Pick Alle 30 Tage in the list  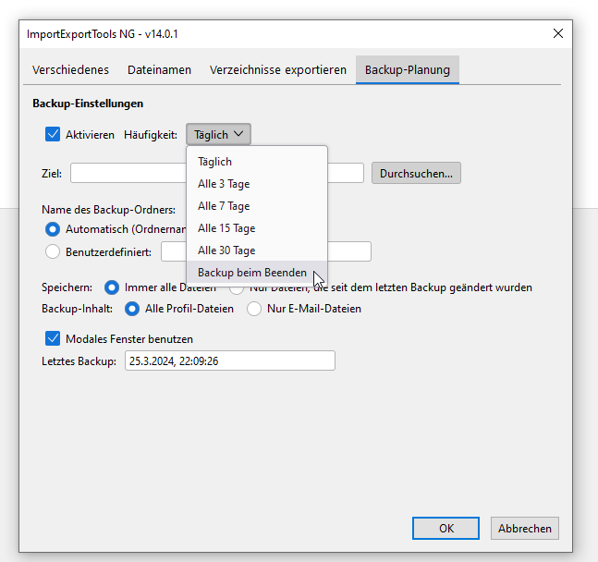(257, 250)
